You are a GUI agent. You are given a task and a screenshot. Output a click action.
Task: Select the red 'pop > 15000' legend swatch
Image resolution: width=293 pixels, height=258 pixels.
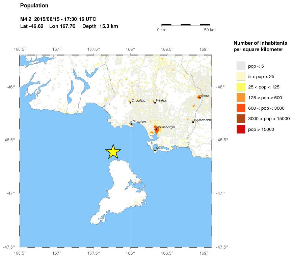pyautogui.click(x=241, y=130)
